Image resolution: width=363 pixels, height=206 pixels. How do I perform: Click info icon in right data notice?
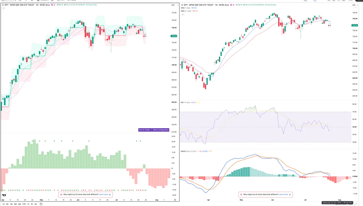tap(241, 194)
